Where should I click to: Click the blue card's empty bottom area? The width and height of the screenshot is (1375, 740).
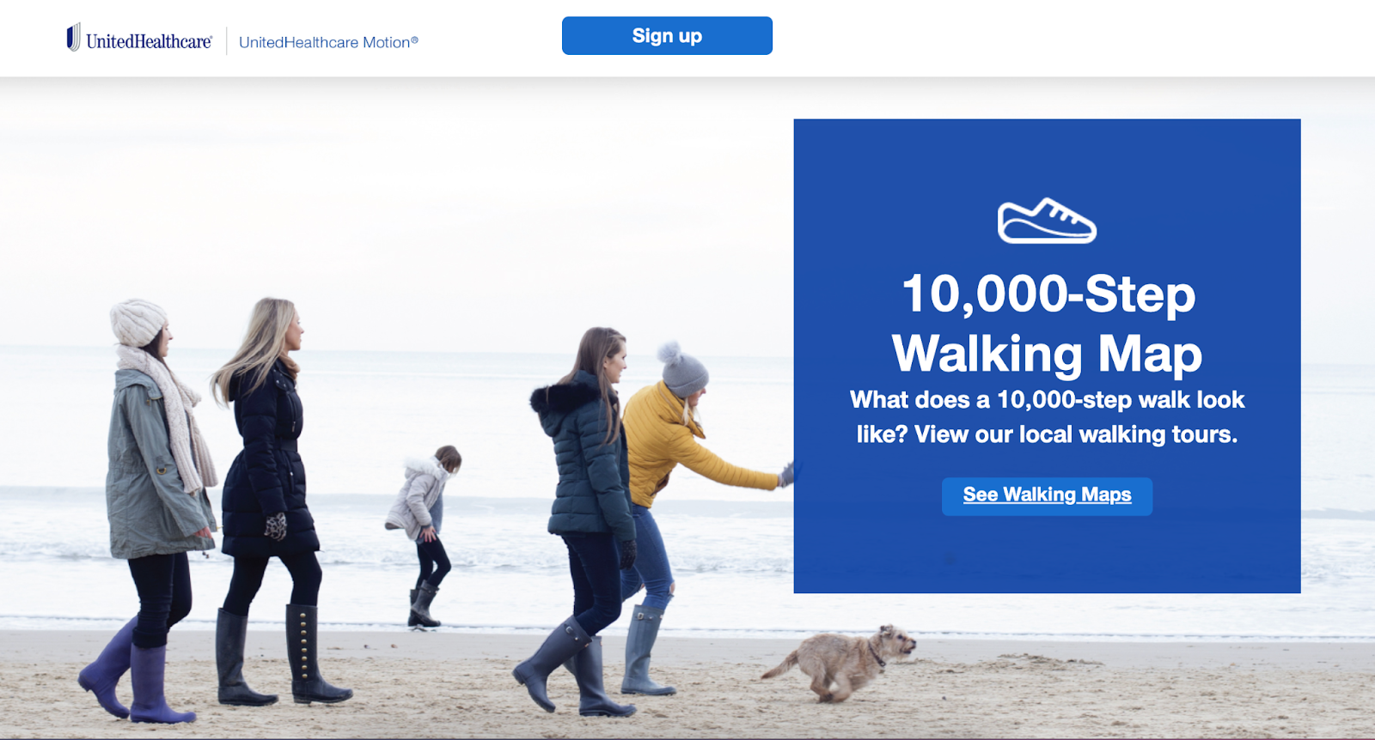1047,555
